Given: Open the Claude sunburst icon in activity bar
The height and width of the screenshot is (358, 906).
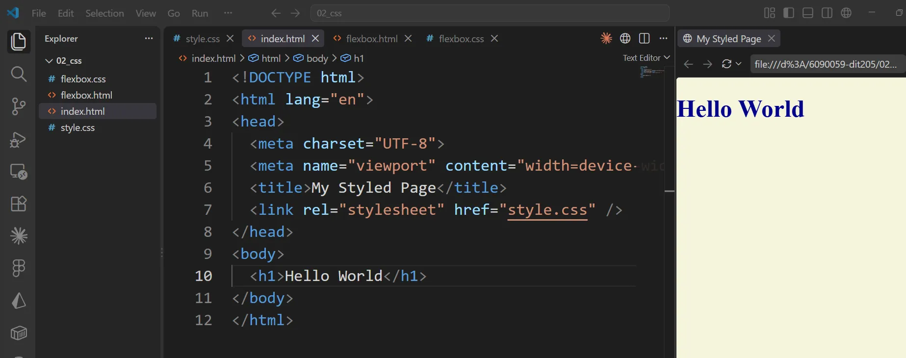Looking at the screenshot, I should point(19,236).
